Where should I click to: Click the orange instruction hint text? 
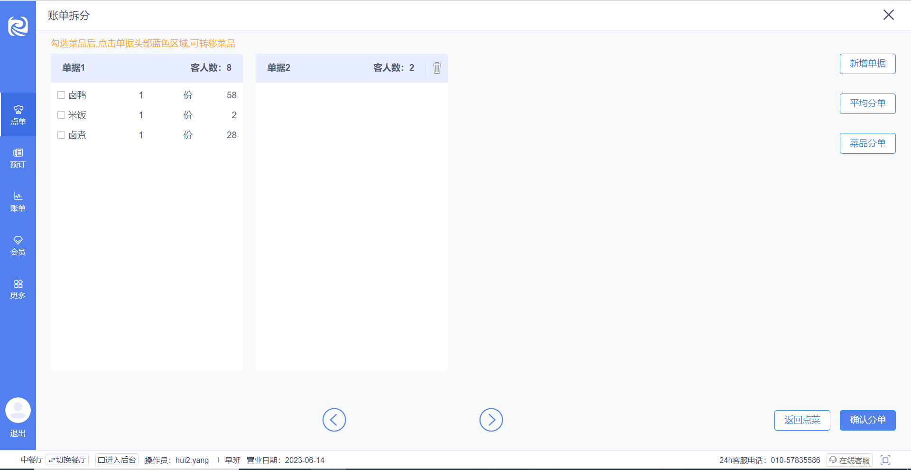143,44
